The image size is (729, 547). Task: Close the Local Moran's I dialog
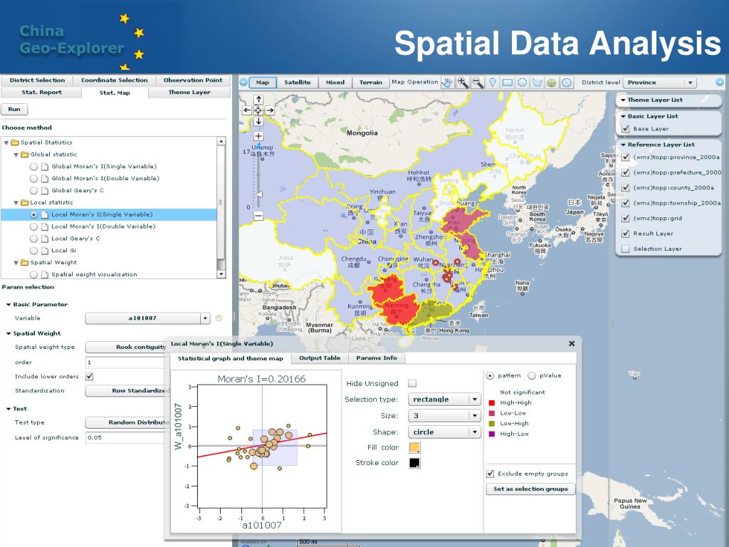571,343
